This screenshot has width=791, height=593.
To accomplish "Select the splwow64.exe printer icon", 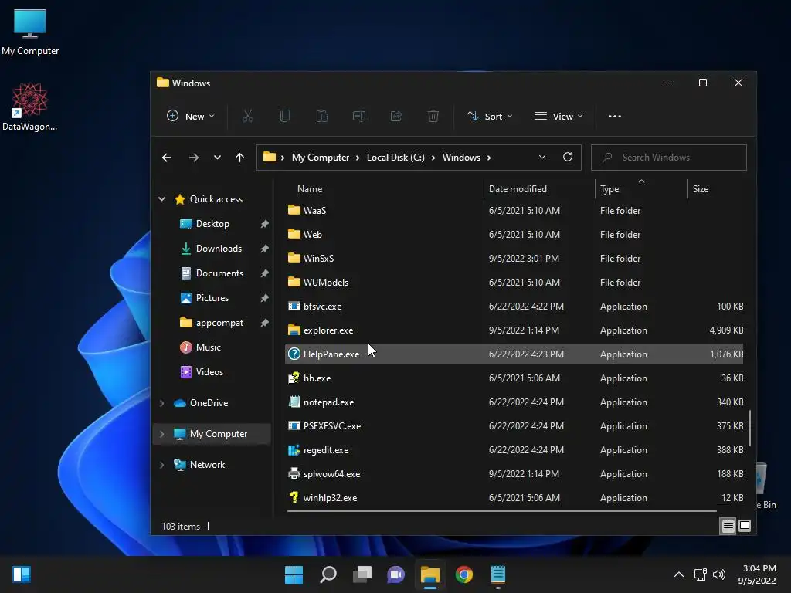I will pos(294,474).
